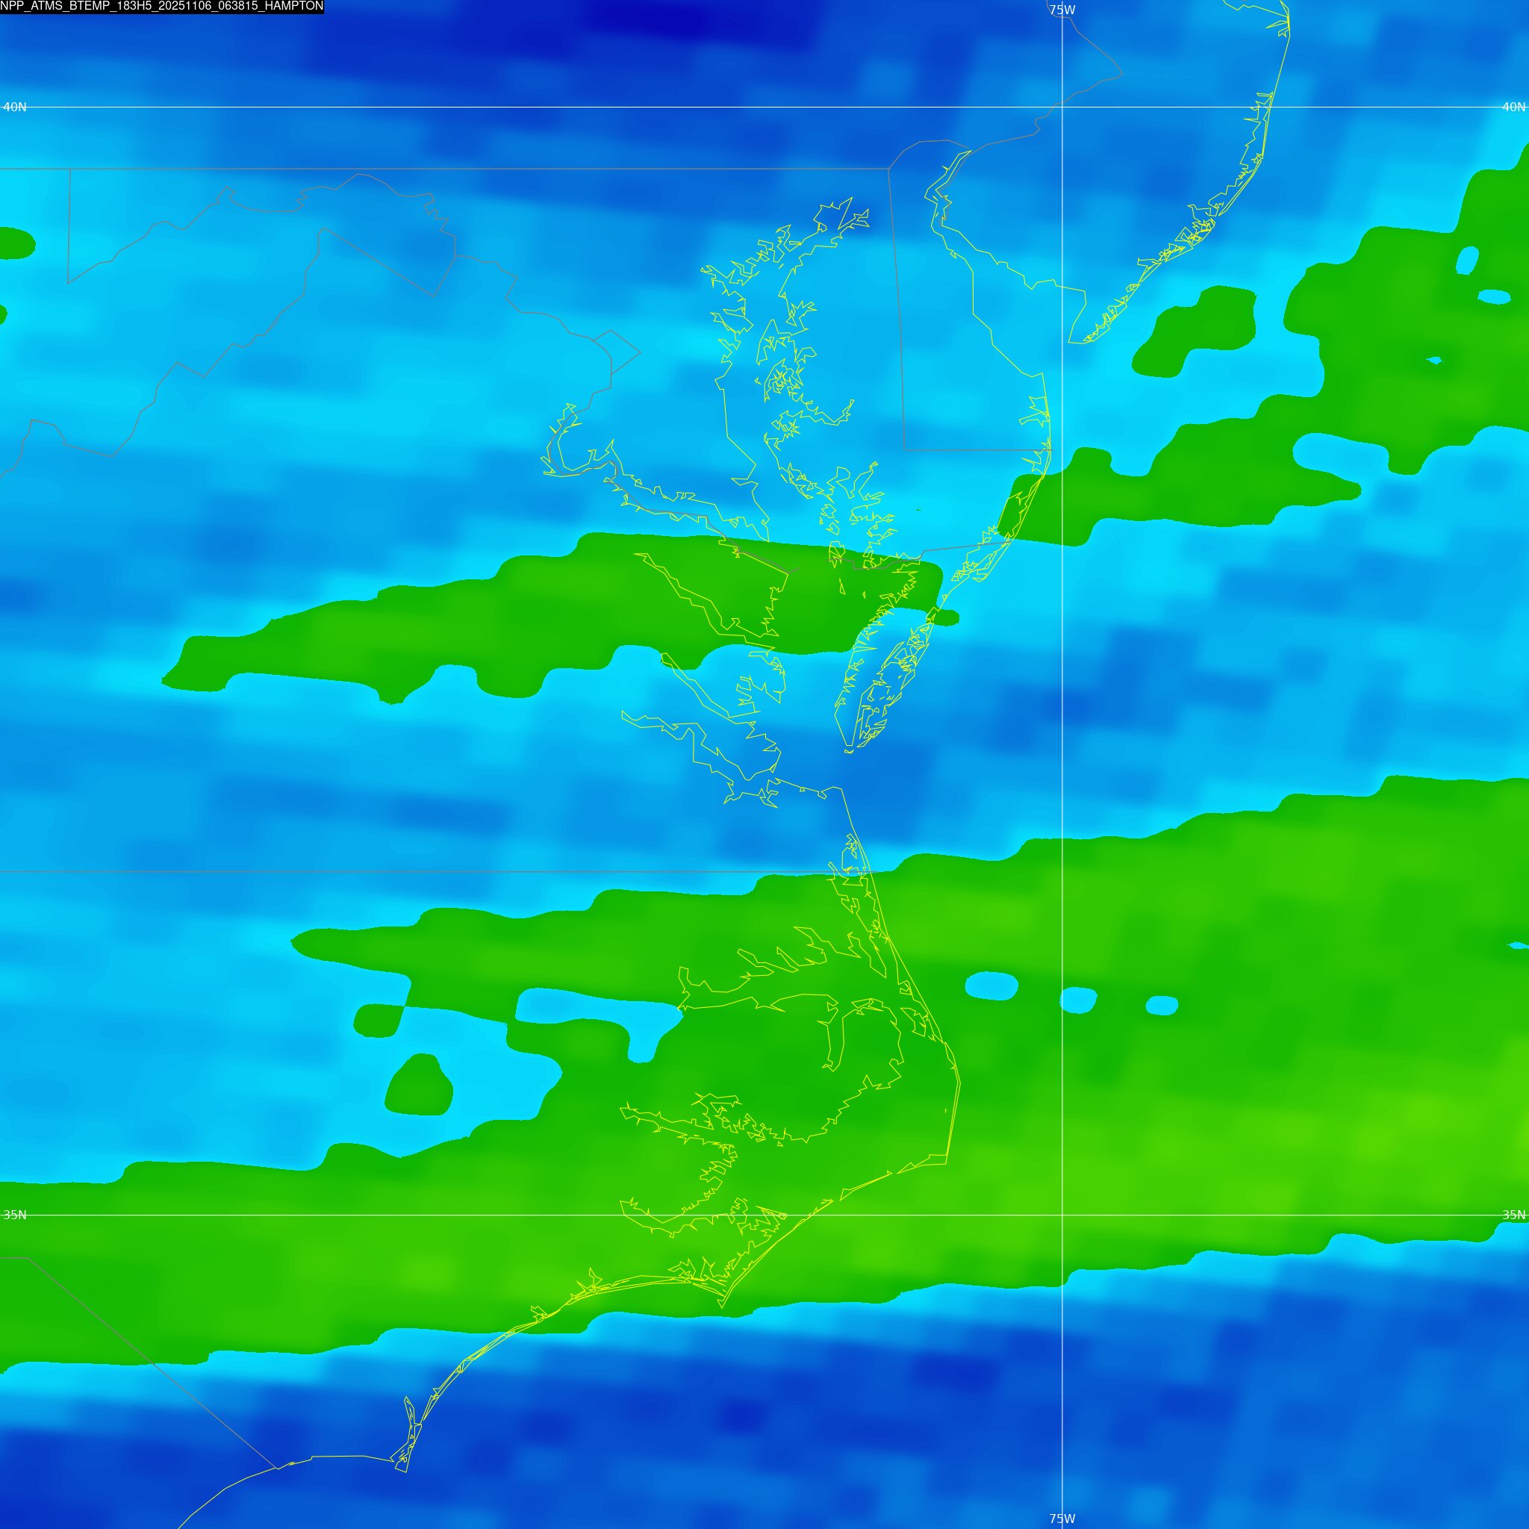Click the intersection of 75W and 40N gridlines
The width and height of the screenshot is (1529, 1529).
pyautogui.click(x=1062, y=107)
